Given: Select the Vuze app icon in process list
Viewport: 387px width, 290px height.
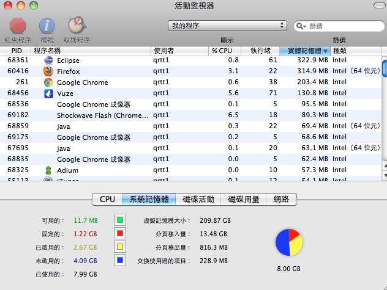Looking at the screenshot, I should [x=48, y=93].
